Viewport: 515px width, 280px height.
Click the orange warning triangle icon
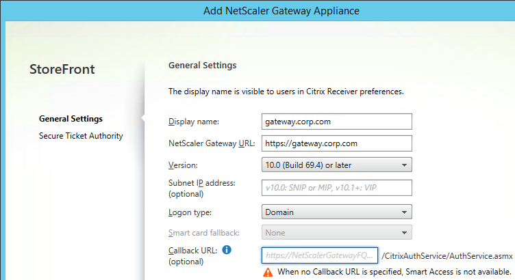[x=268, y=272]
